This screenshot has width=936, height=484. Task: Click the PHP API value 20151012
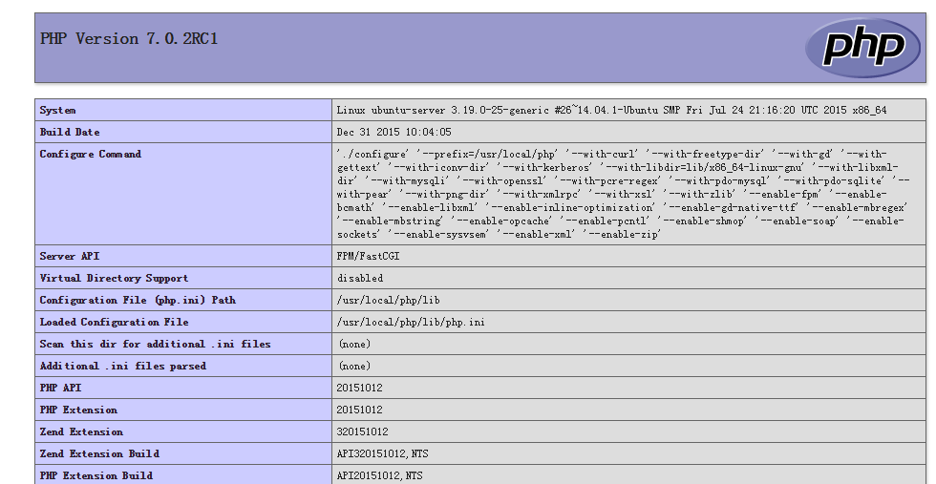[359, 388]
